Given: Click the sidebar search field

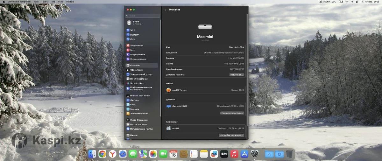Looking at the screenshot, I should tap(143, 16).
